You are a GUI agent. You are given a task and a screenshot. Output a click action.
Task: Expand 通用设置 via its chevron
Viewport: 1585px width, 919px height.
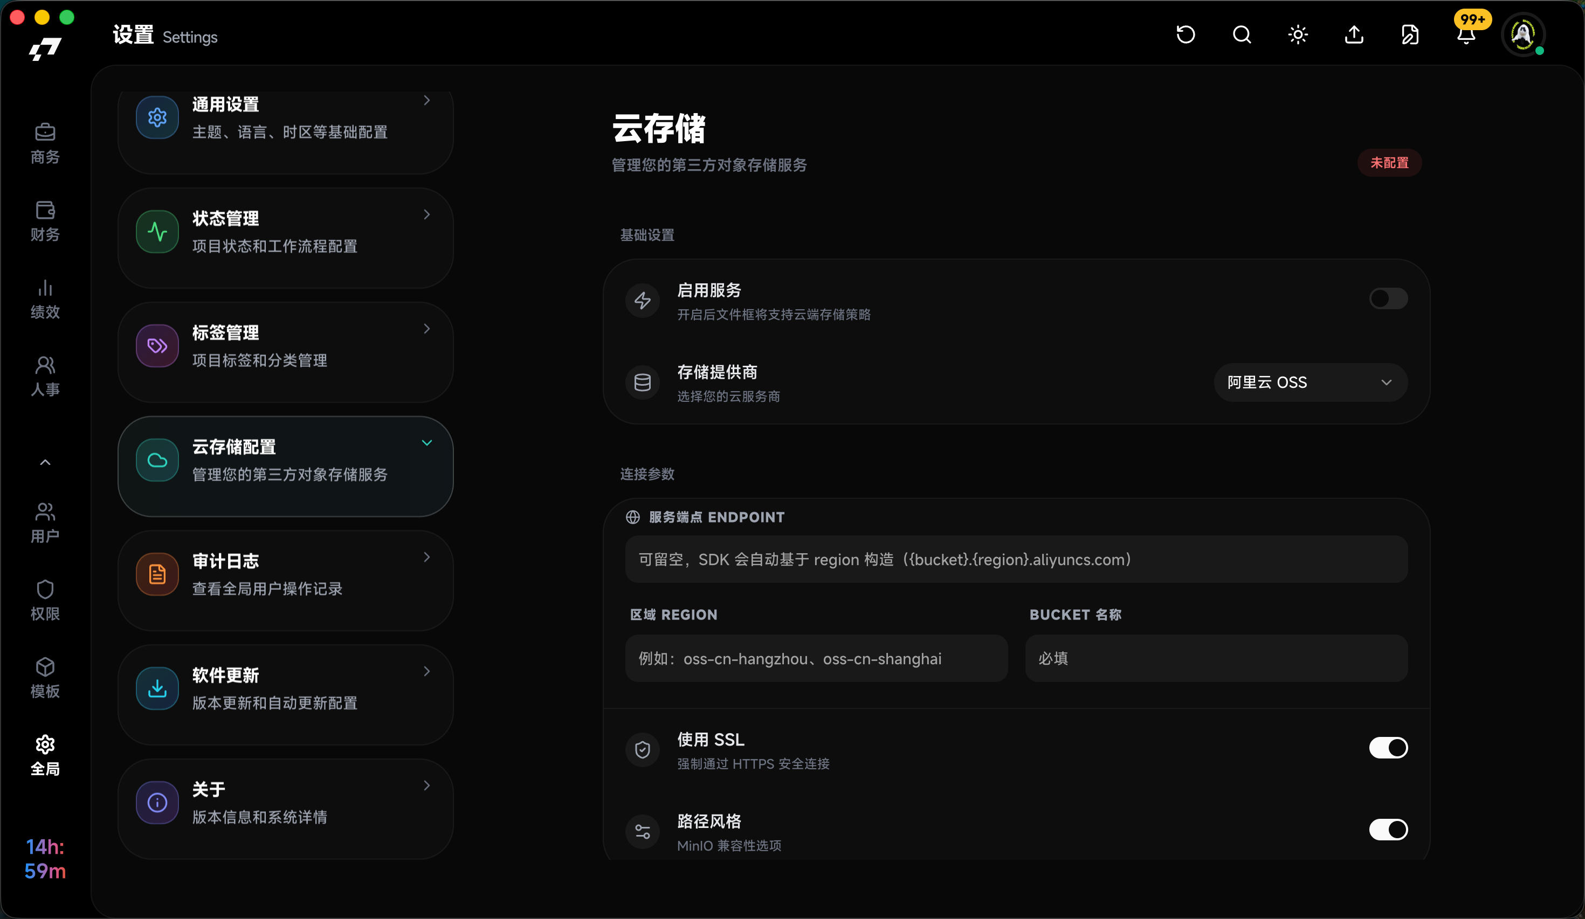coord(426,101)
